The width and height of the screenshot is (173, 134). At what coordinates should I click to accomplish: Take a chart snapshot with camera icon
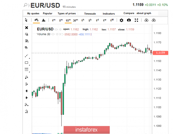tap(129, 20)
